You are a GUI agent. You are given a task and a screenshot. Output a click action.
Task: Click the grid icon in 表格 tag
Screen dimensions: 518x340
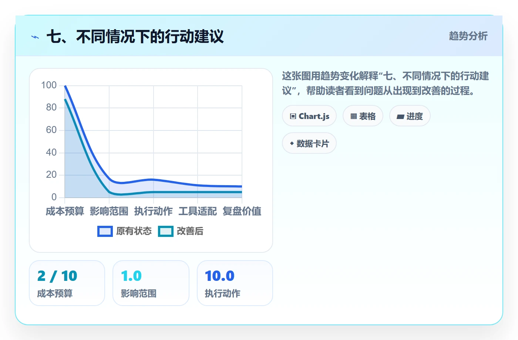tap(354, 116)
